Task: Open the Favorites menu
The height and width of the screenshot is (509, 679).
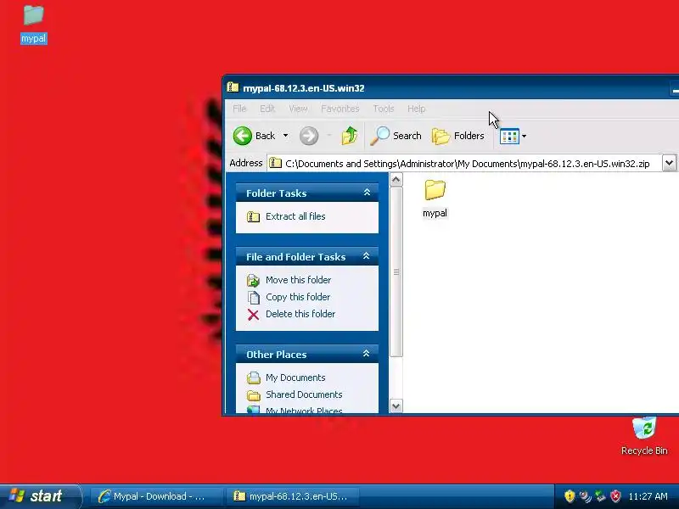Action: coord(340,109)
